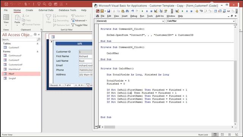Open the View dropdown arrow in Access ribbon
This screenshot has height=137, width=243.
tap(6, 25)
